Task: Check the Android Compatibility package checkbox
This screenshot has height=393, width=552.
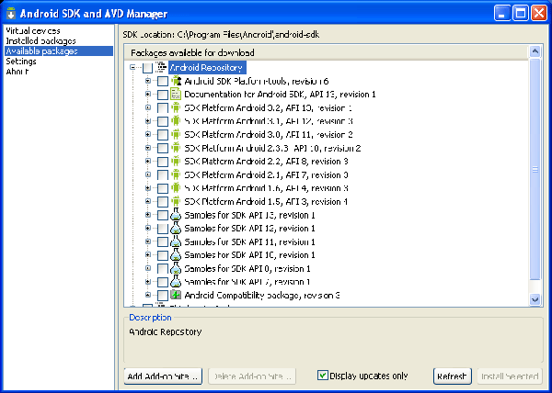Action: pos(163,296)
